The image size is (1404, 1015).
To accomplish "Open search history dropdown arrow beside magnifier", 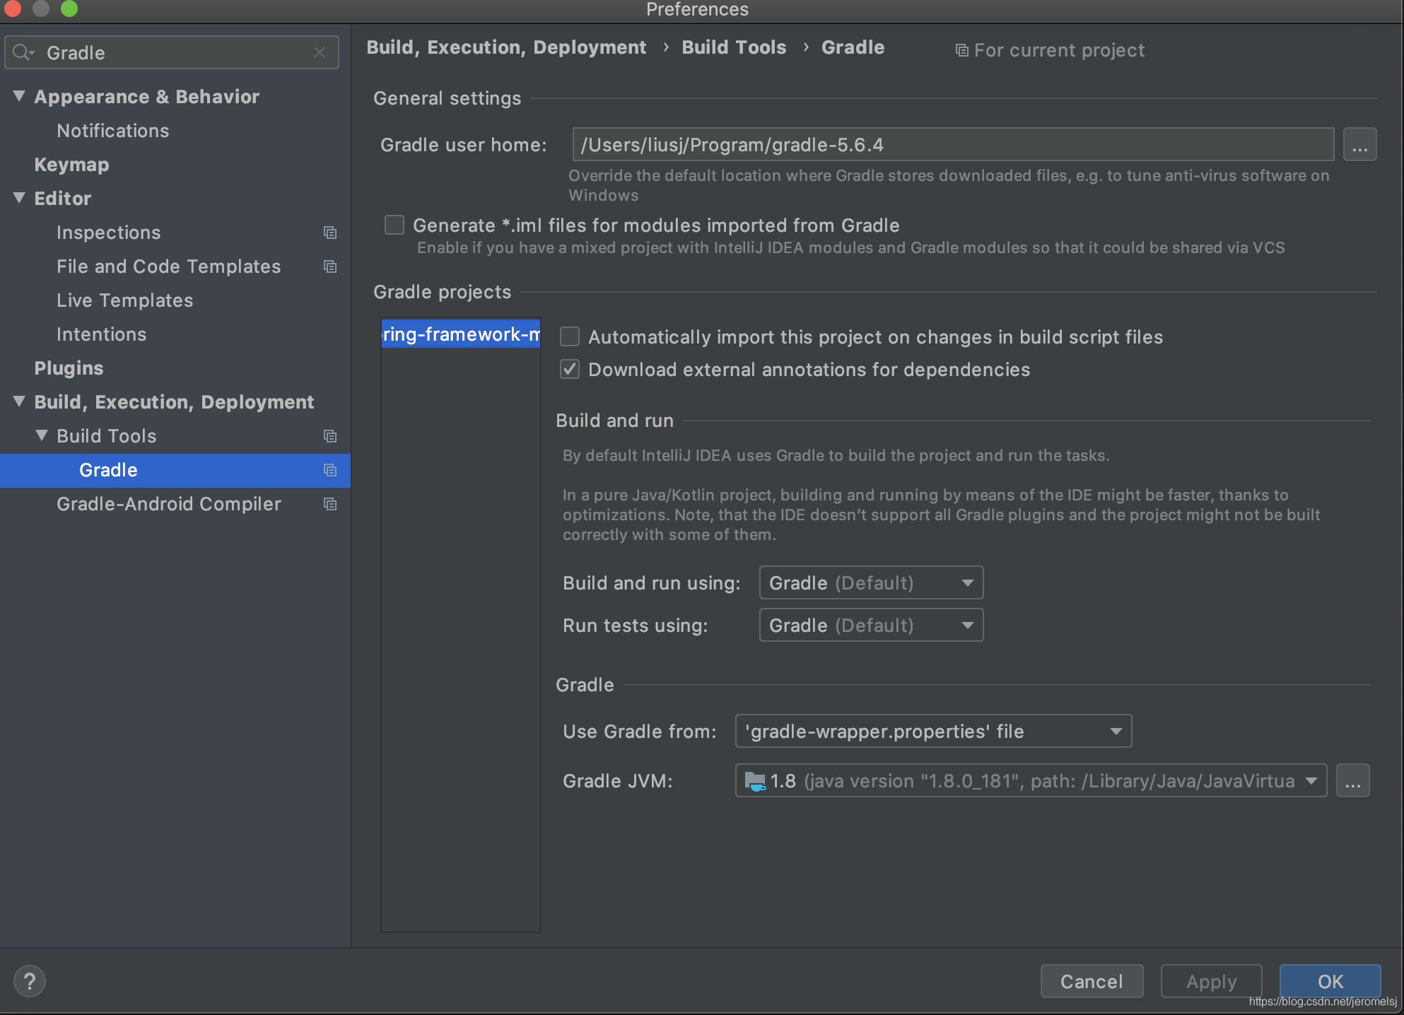I will (32, 53).
